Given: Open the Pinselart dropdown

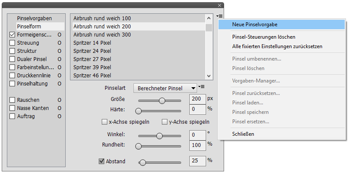Looking at the screenshot, I should [165, 88].
